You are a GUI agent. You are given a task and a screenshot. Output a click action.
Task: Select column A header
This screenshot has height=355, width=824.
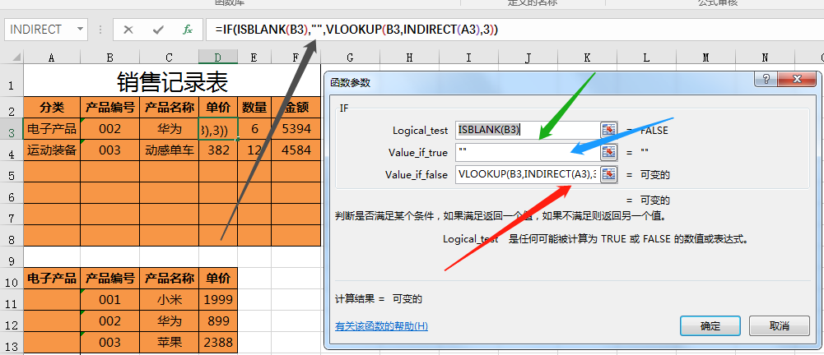[x=52, y=58]
